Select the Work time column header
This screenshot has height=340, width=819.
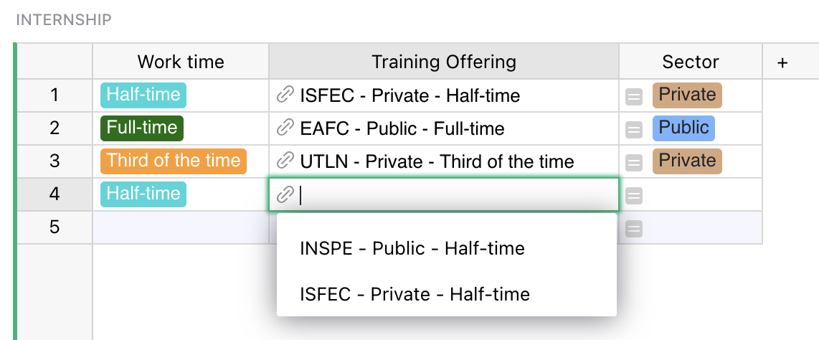coord(181,62)
